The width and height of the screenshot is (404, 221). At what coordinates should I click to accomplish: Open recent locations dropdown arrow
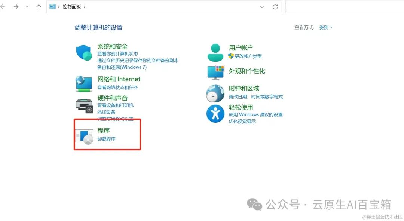pyautogui.click(x=27, y=7)
